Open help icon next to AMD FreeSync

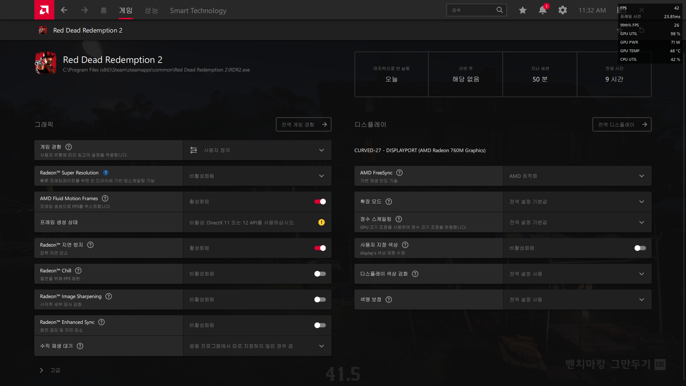(399, 173)
